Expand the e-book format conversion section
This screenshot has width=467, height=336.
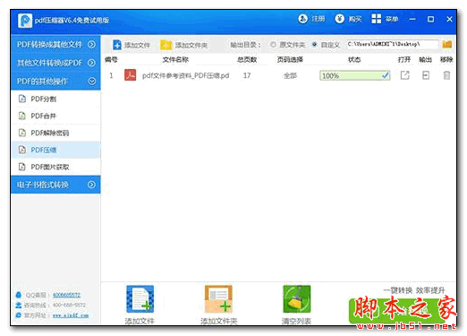point(91,185)
